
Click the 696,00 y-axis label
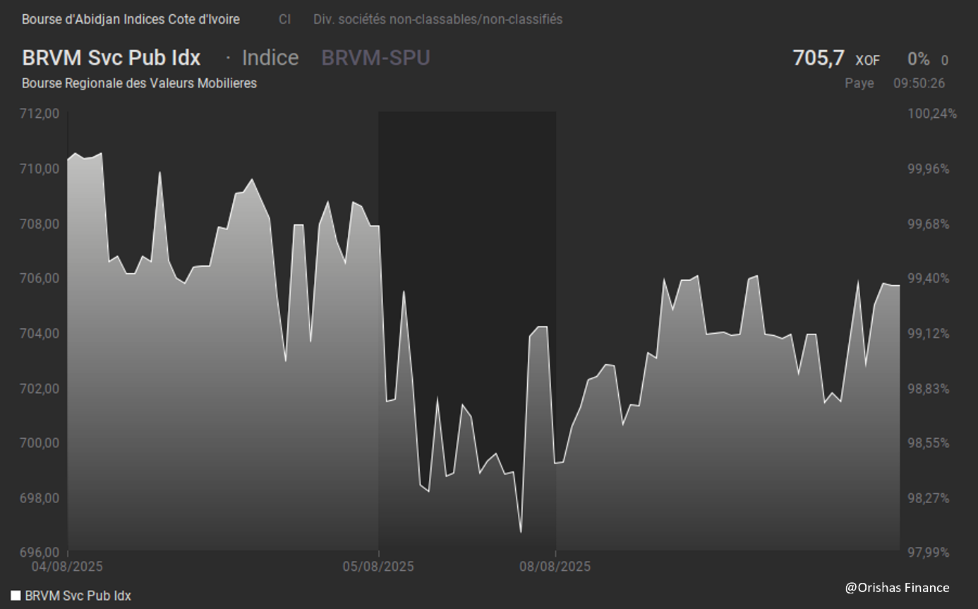[x=41, y=551]
